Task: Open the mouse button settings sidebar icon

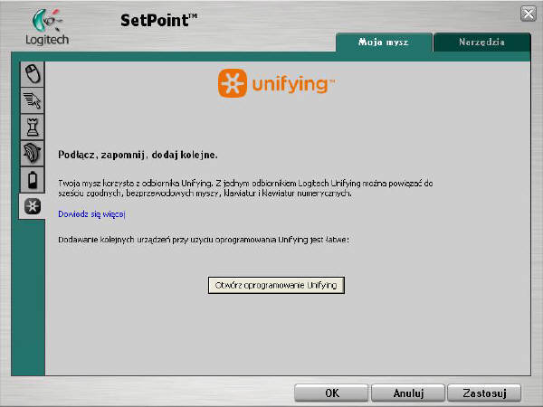Action: point(33,74)
